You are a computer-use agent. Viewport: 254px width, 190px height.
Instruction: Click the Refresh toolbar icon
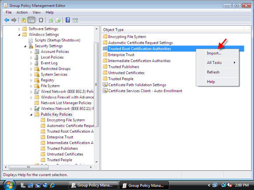[x=51, y=20]
